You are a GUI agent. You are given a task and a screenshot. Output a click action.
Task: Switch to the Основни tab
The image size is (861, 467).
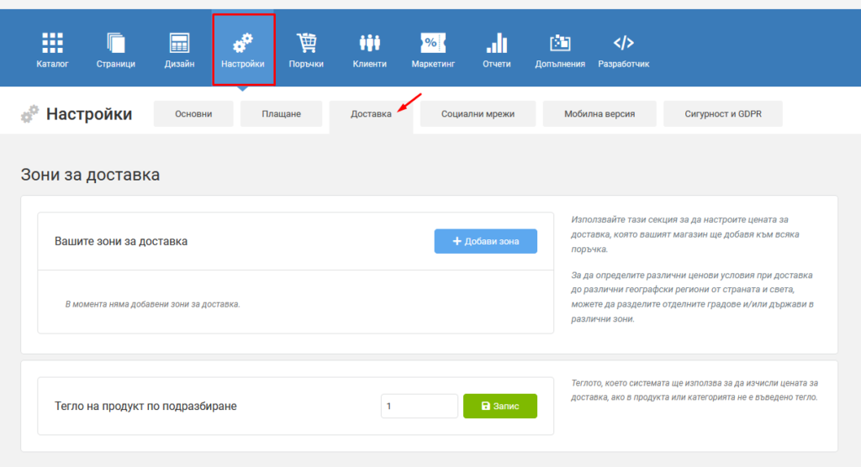tap(193, 113)
